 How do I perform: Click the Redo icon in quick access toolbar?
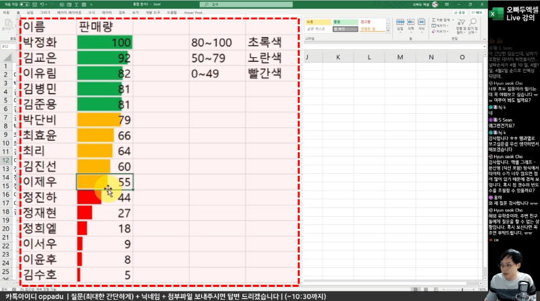(53, 5)
